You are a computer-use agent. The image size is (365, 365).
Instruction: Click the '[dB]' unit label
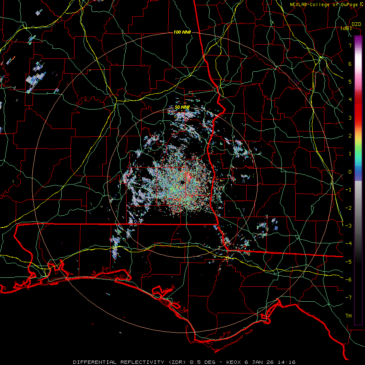pyautogui.click(x=346, y=28)
